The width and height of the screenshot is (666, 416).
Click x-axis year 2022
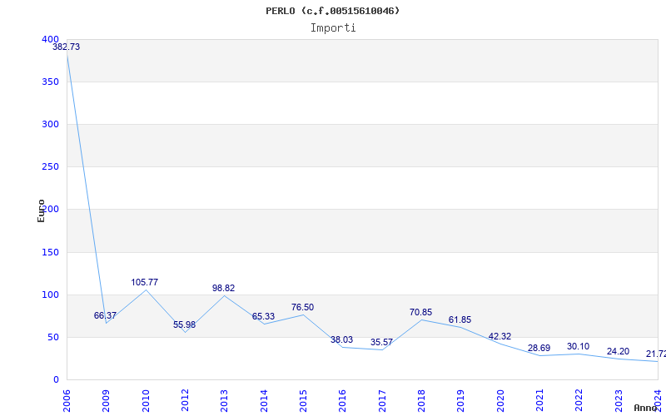point(579,400)
